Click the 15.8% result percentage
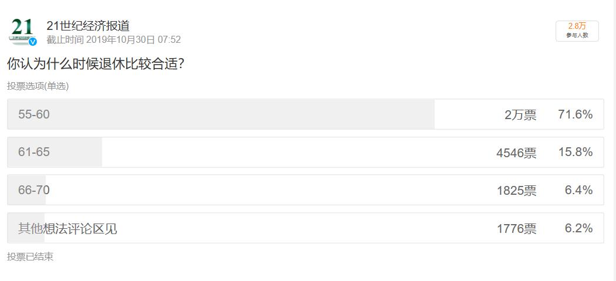The image size is (616, 281). click(575, 153)
